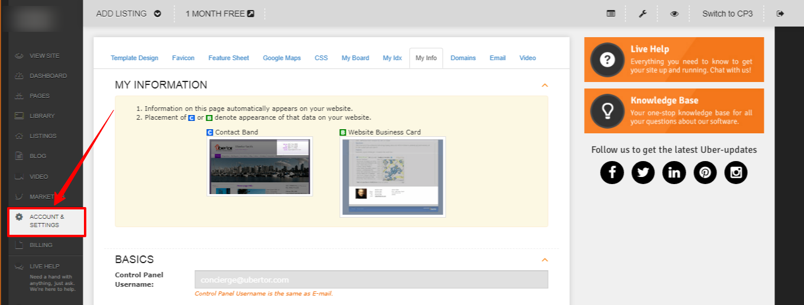Open the wrench tools icon

coord(643,14)
